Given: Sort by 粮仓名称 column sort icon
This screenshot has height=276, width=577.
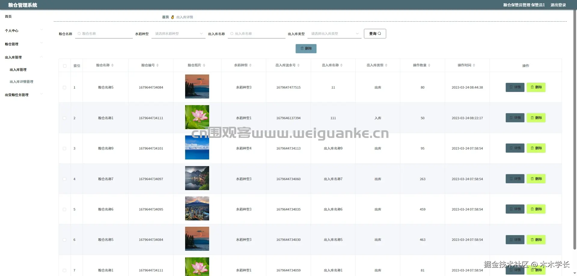Looking at the screenshot, I should 112,65.
